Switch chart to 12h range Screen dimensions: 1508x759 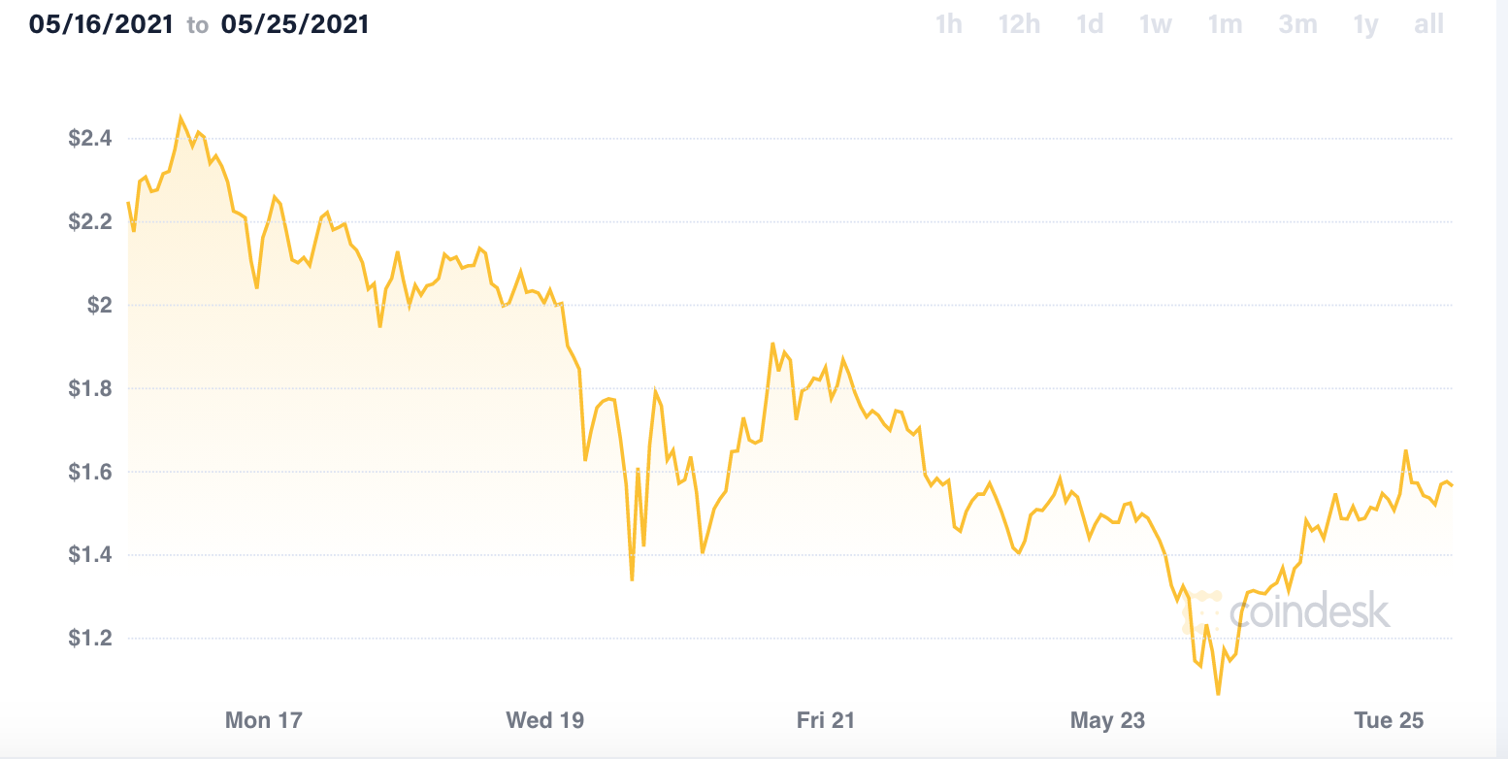[x=1019, y=24]
